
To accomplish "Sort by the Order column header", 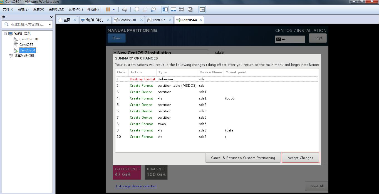I will [122, 72].
